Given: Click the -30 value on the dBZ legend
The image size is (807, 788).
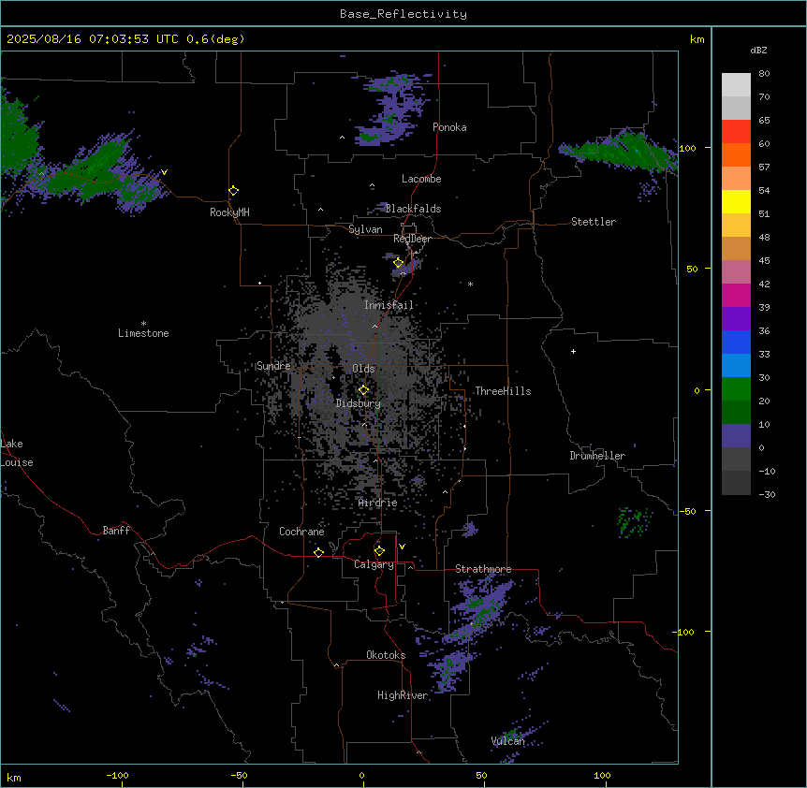Looking at the screenshot, I should (x=767, y=494).
